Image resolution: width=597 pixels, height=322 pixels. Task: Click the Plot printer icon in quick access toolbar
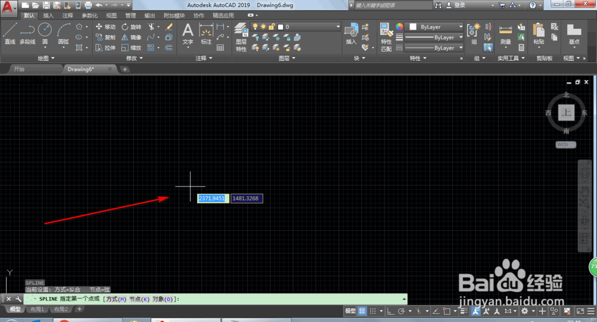point(88,5)
